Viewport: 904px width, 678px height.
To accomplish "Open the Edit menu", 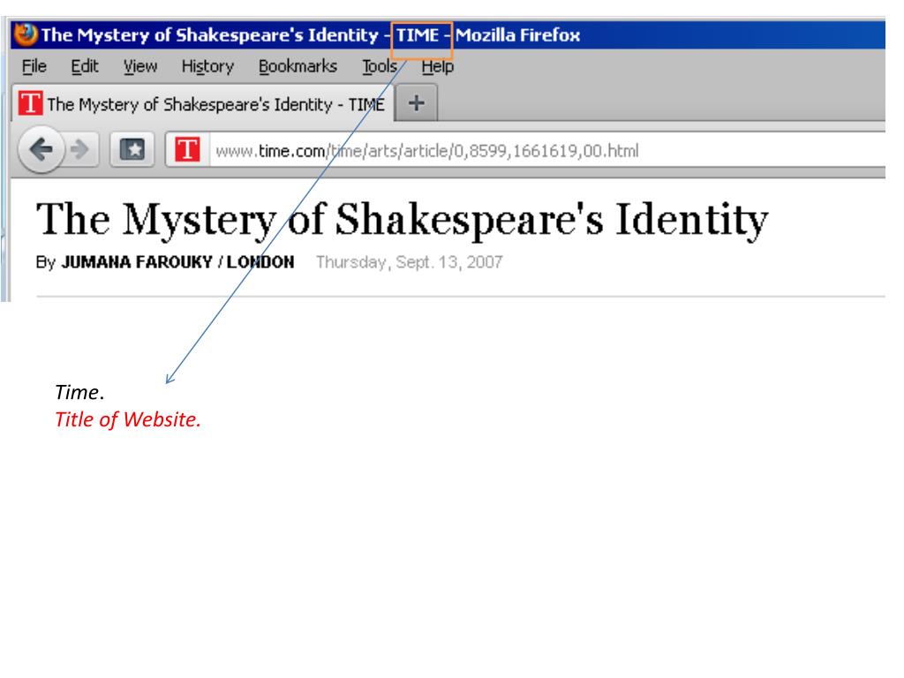I will click(x=85, y=67).
